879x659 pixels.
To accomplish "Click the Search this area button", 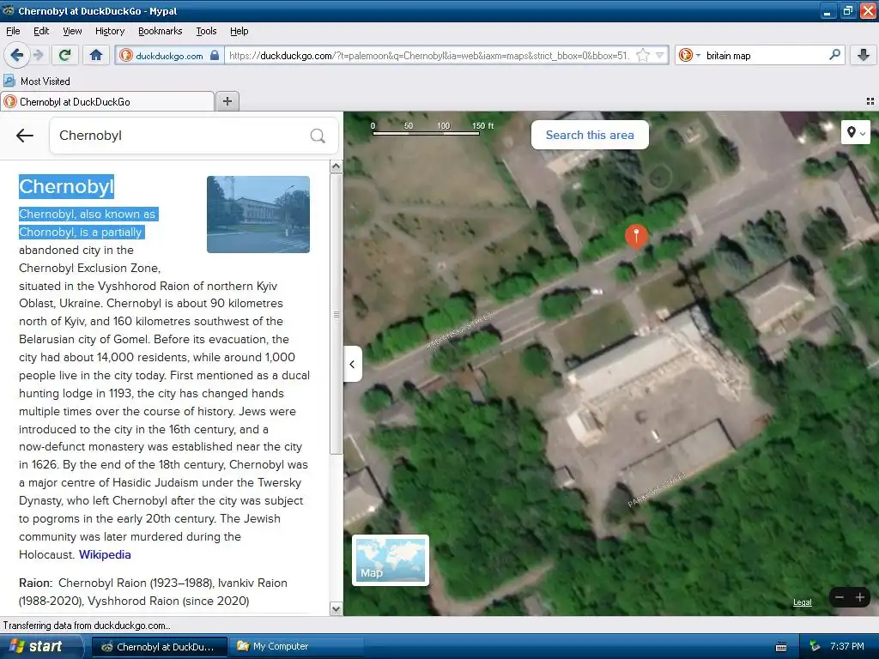I will click(590, 135).
